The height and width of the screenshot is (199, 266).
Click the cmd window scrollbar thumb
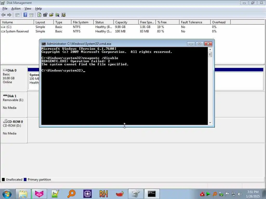tap(210, 54)
